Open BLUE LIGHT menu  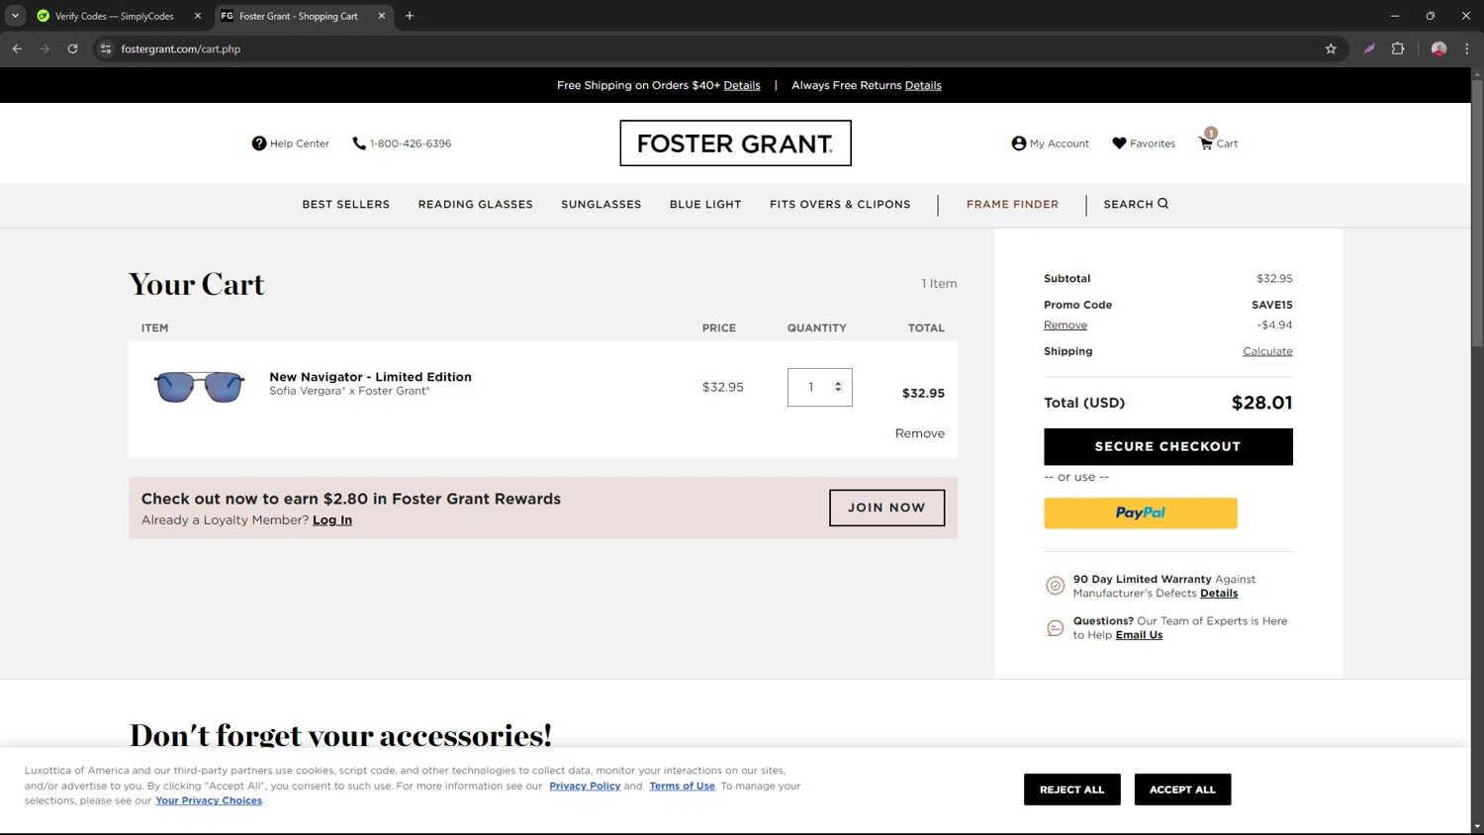705,204
